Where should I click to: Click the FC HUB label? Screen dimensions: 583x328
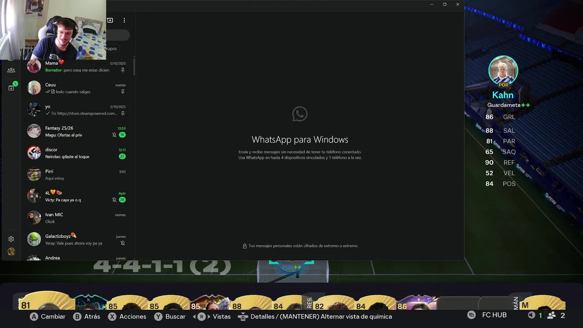[494, 315]
